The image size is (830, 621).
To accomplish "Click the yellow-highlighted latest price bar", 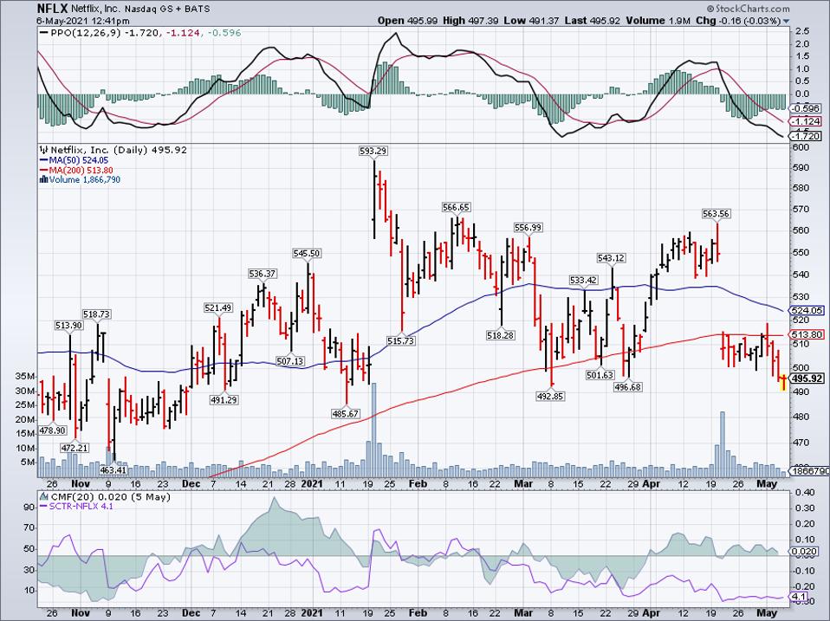I will tap(783, 383).
